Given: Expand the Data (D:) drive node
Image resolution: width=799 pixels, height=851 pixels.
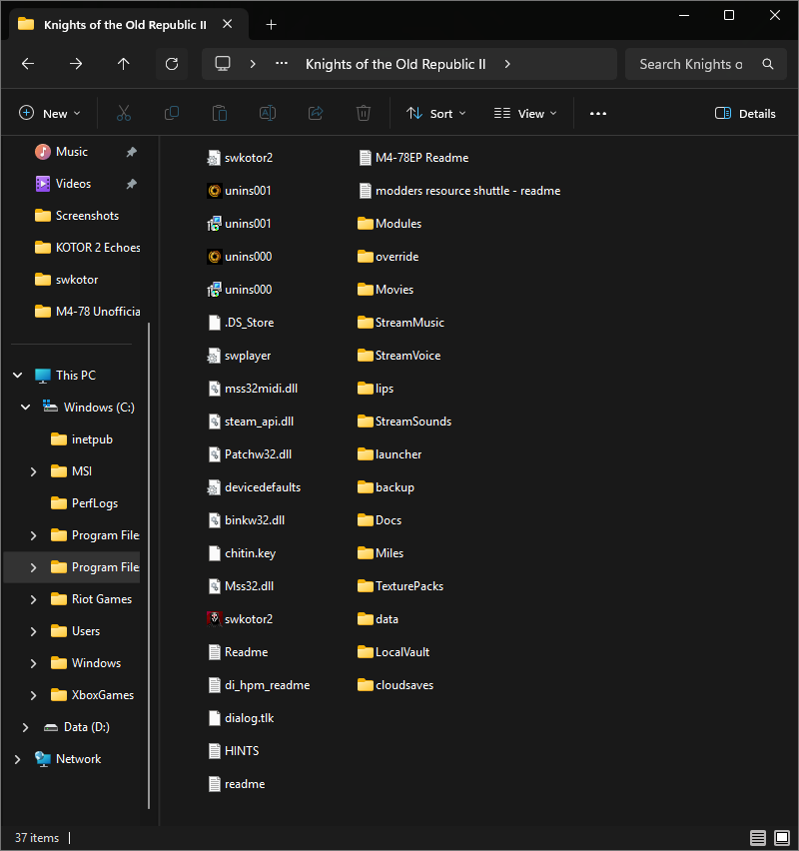Looking at the screenshot, I should 26,727.
